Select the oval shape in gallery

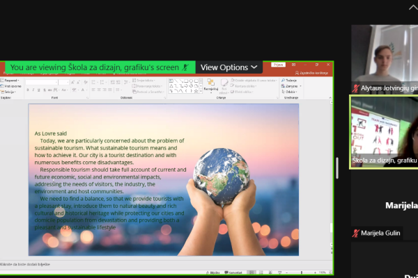pos(191,81)
